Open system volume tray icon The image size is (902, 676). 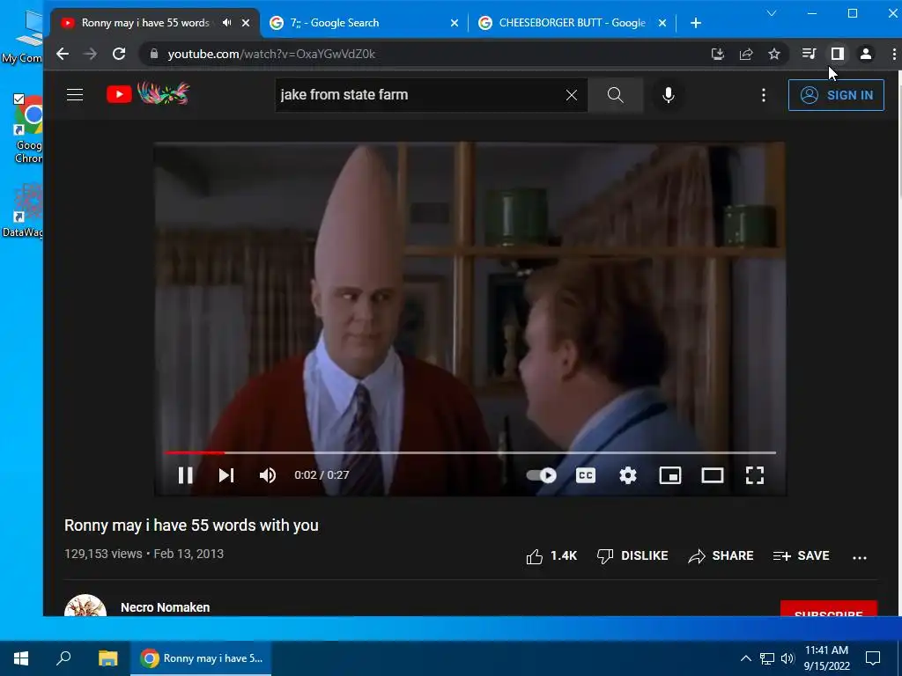point(787,658)
